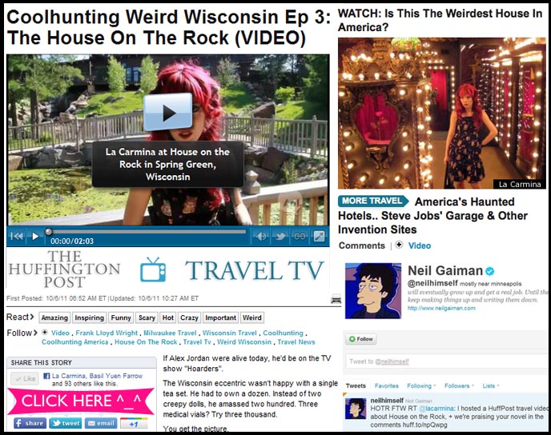Open the Frank Lloyd Wright topic link

[107, 333]
